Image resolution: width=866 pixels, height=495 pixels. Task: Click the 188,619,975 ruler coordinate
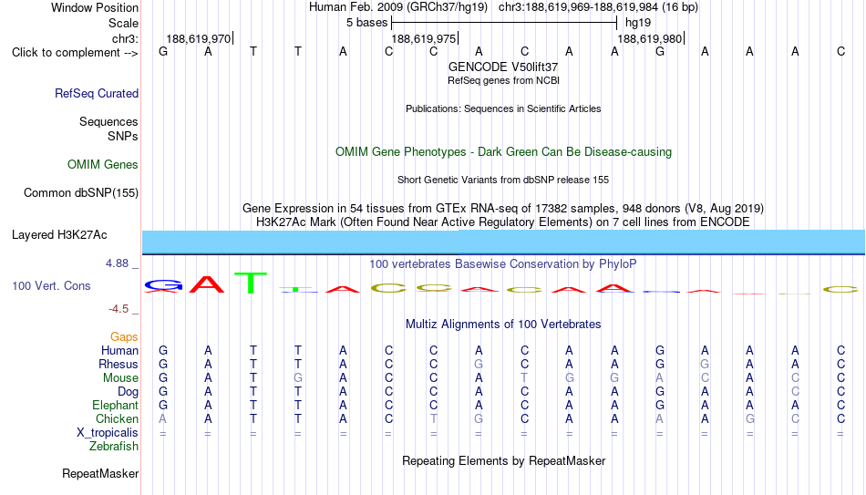[424, 38]
